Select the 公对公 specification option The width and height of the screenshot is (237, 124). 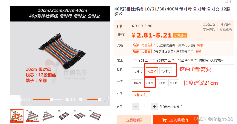click(165, 71)
